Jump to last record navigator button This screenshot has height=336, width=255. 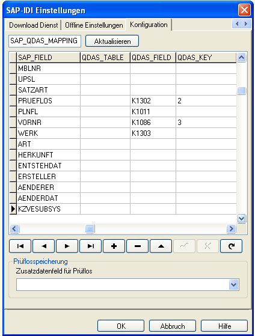tap(90, 246)
